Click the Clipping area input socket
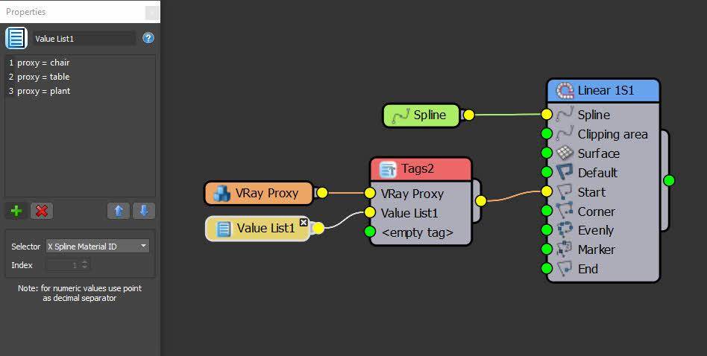The image size is (707, 356). point(547,134)
